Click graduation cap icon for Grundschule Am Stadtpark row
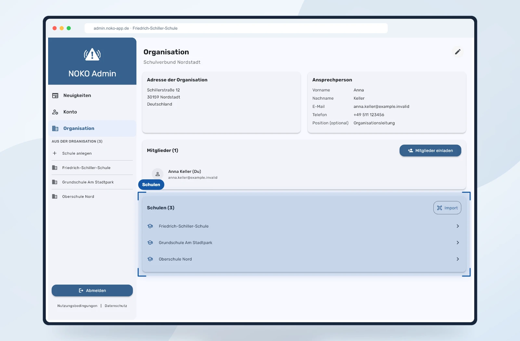This screenshot has width=520, height=341. pos(150,243)
